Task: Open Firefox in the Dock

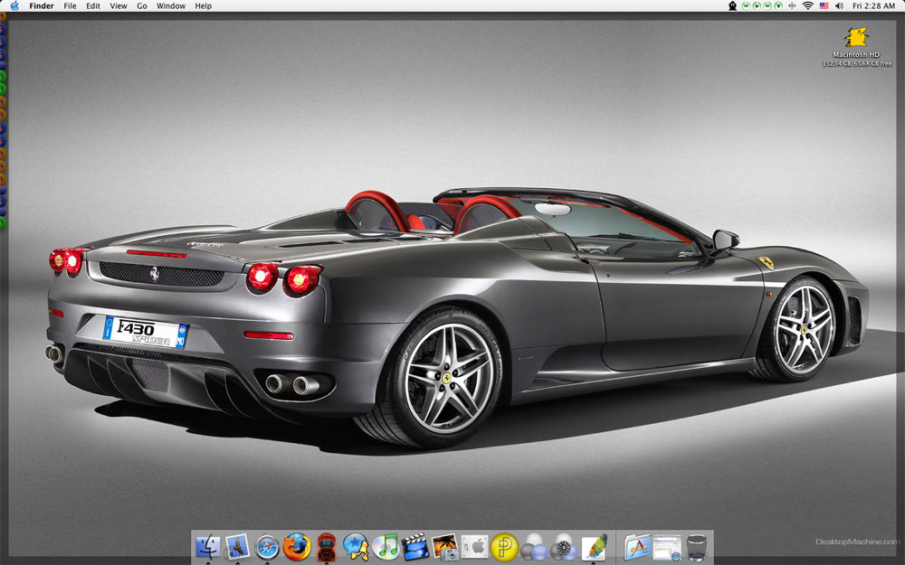Action: point(297,547)
